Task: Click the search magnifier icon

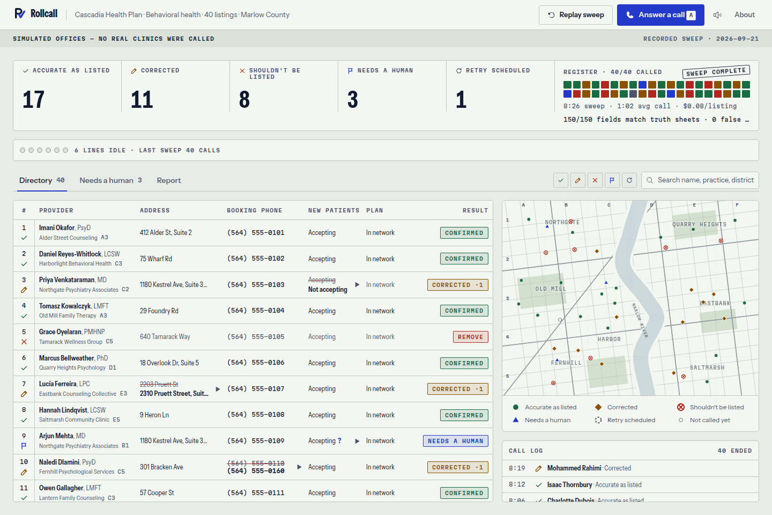Action: [x=650, y=180]
